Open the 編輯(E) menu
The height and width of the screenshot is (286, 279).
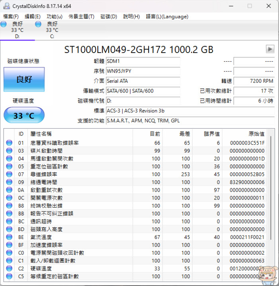click(32, 17)
